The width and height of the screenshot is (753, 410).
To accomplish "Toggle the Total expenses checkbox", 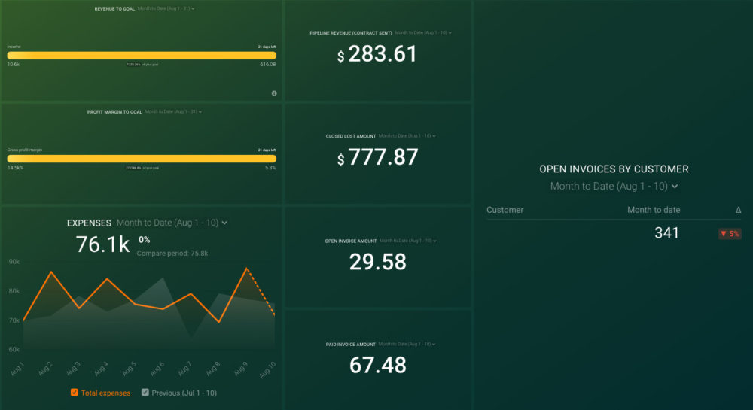I will click(74, 393).
